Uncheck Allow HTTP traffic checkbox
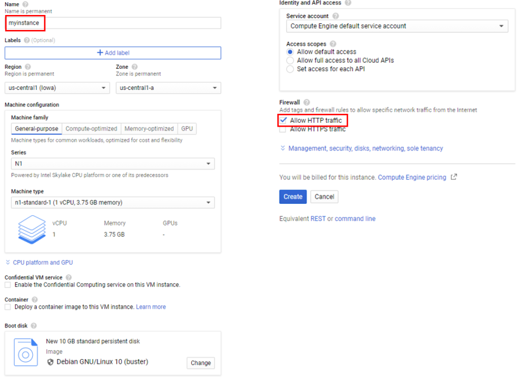 [x=283, y=120]
